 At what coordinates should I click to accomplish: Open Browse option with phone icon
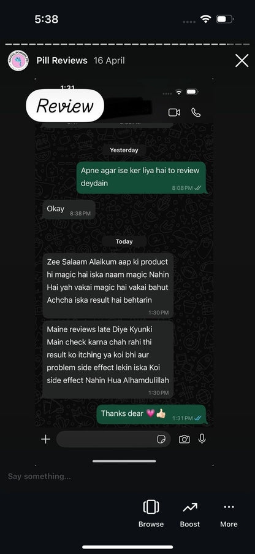[151, 513]
